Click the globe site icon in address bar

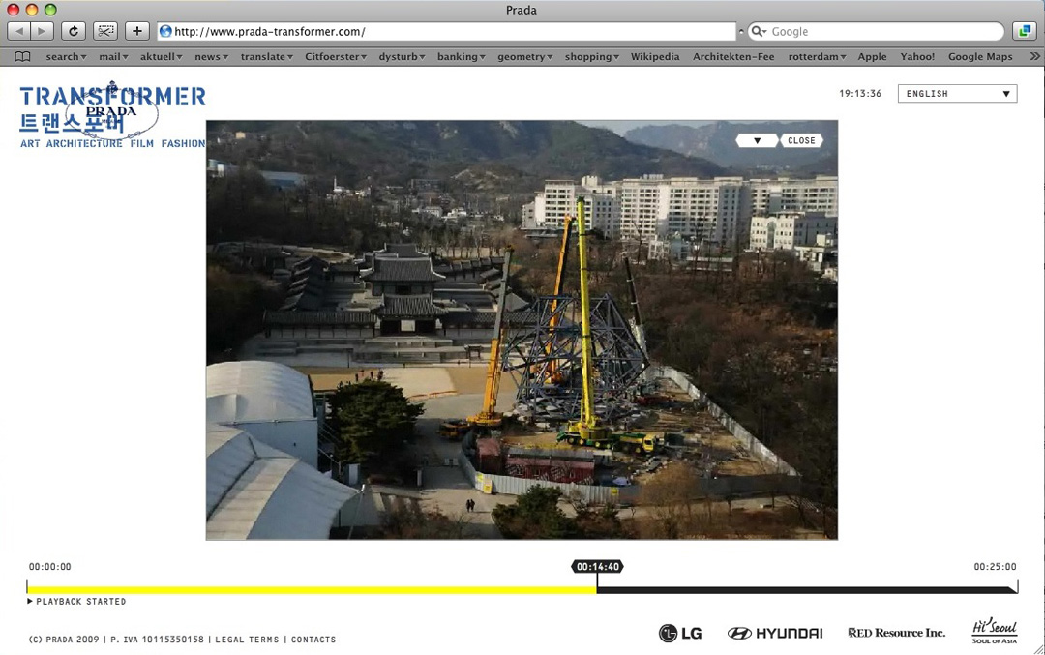[x=165, y=31]
